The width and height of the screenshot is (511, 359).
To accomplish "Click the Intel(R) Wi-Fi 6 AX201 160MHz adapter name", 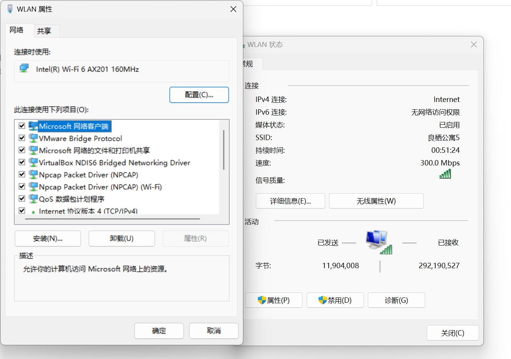I will pos(87,69).
